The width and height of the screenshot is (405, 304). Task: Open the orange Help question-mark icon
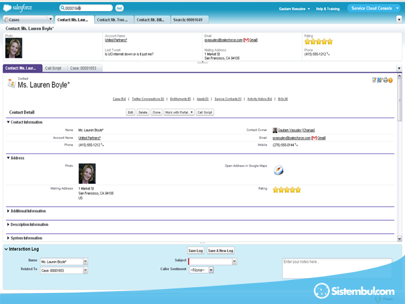click(391, 81)
